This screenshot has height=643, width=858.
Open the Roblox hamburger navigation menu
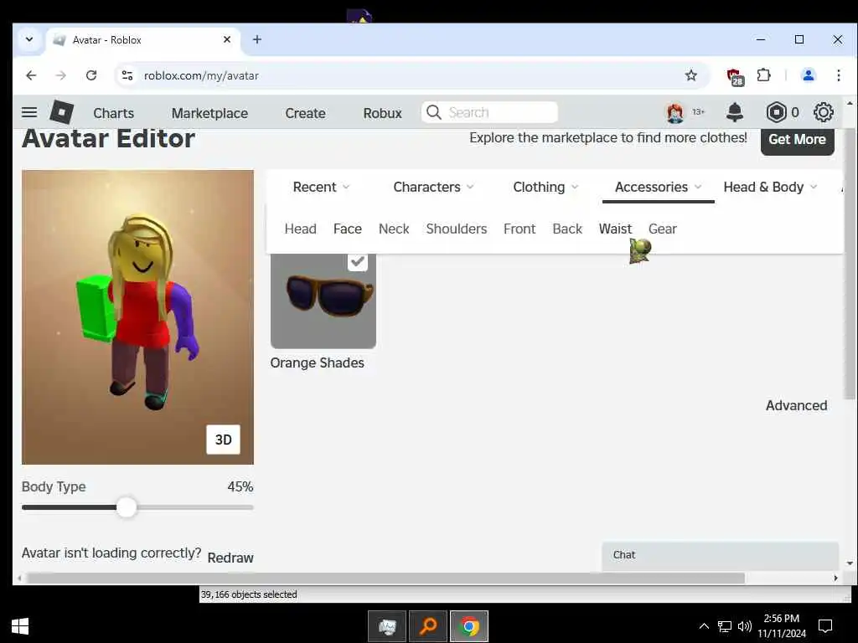pos(29,113)
